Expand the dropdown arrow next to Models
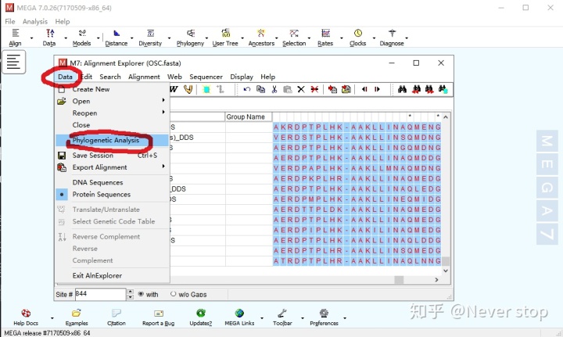The height and width of the screenshot is (337, 563). click(x=98, y=38)
